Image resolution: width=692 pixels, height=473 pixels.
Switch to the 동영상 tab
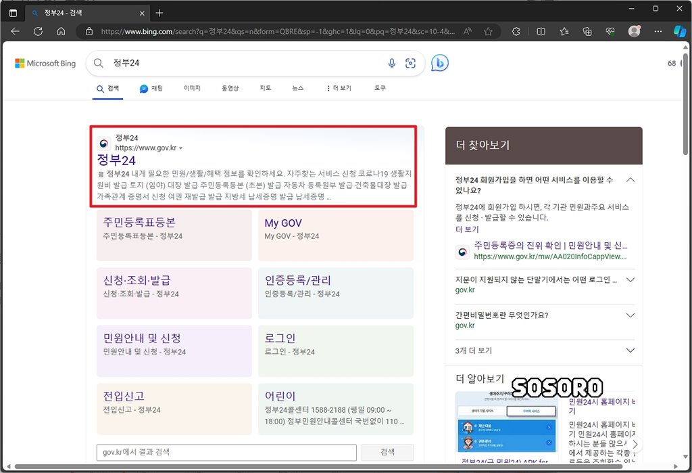tap(230, 88)
